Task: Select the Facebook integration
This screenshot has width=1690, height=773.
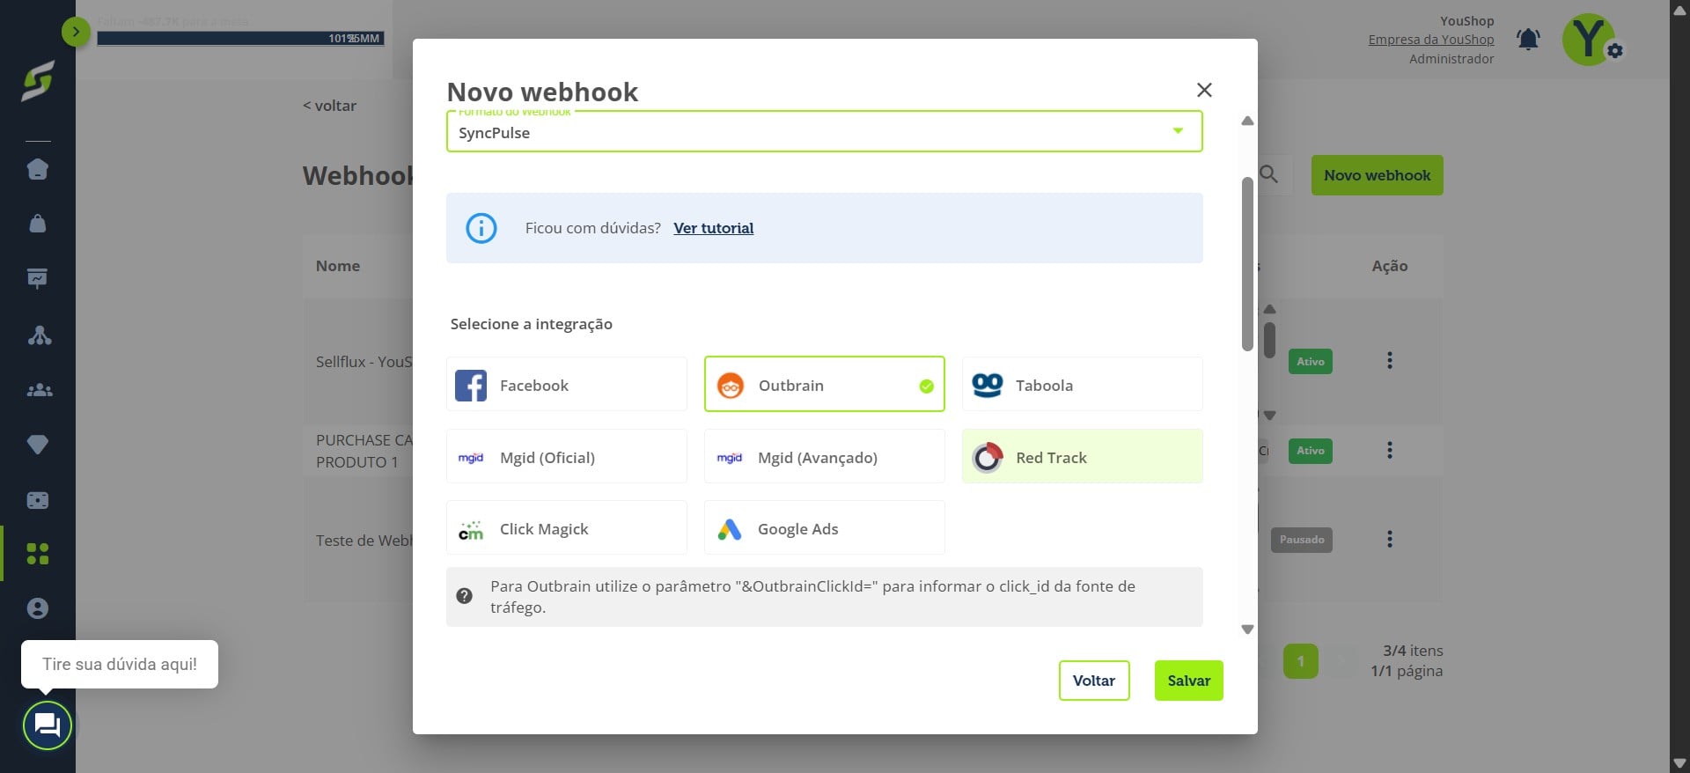Action: (566, 385)
